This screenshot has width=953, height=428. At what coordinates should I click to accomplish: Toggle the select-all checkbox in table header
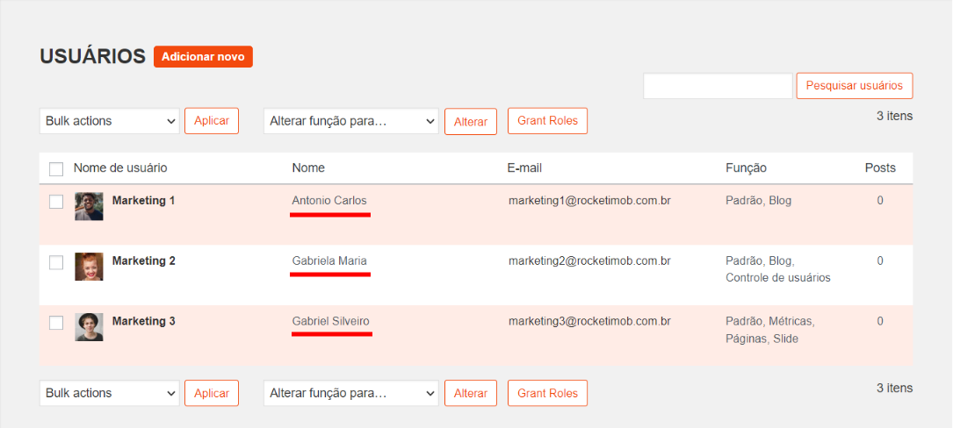pyautogui.click(x=56, y=168)
